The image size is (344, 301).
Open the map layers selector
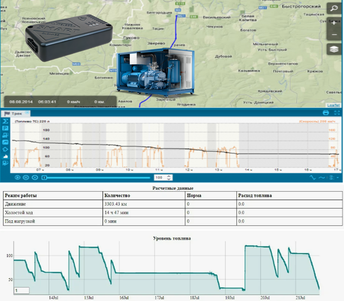point(334,49)
